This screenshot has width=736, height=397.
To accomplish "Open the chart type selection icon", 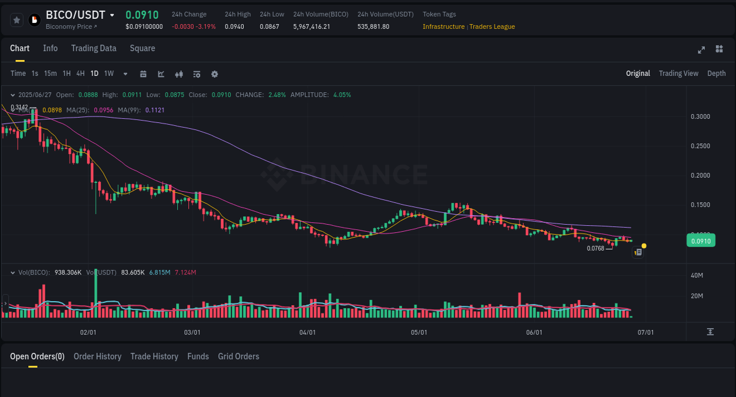I will (x=161, y=74).
